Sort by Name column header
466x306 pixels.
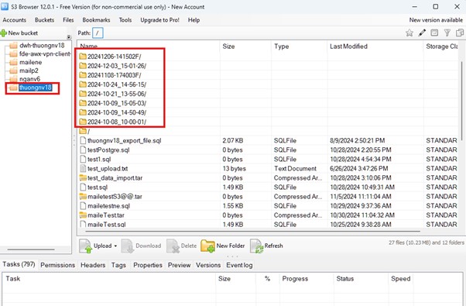pyautogui.click(x=89, y=46)
